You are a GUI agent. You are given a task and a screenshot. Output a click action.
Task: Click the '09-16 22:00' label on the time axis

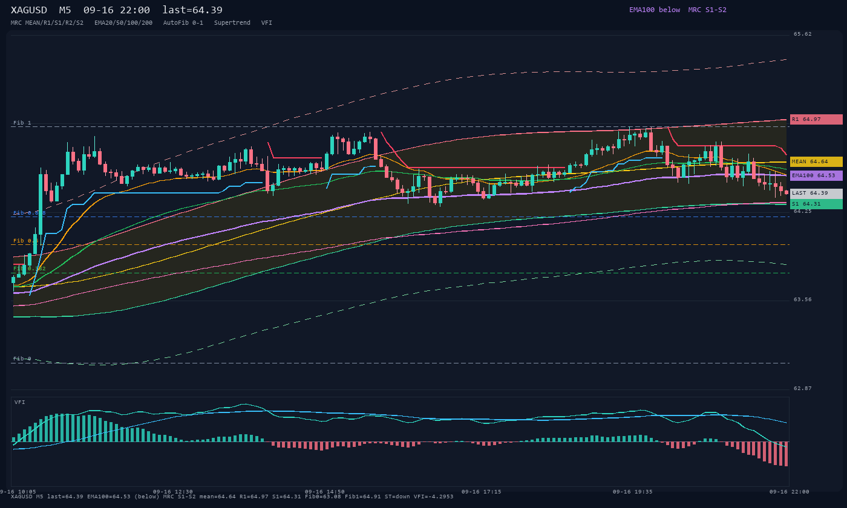point(790,492)
